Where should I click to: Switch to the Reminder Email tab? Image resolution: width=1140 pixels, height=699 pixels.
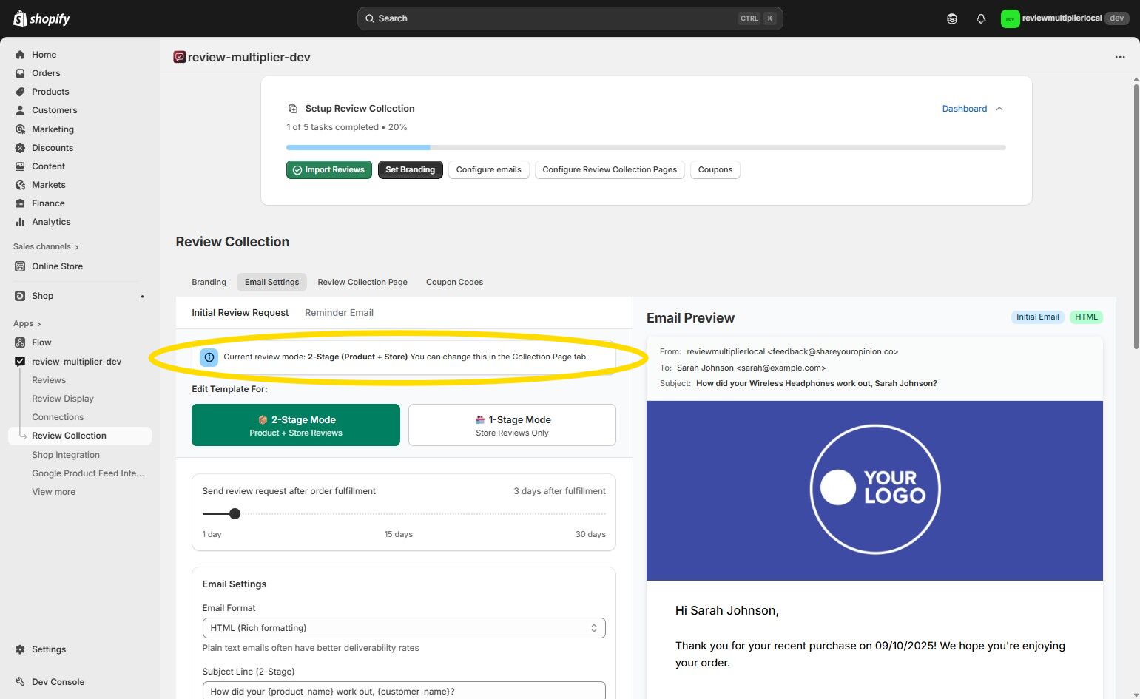(339, 313)
